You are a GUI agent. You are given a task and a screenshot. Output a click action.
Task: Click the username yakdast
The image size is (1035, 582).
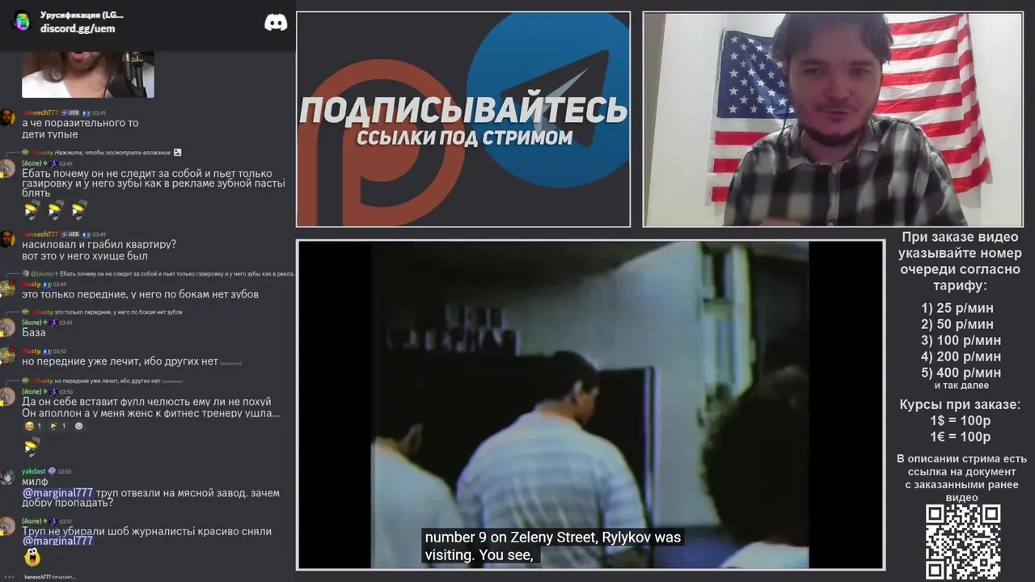33,471
